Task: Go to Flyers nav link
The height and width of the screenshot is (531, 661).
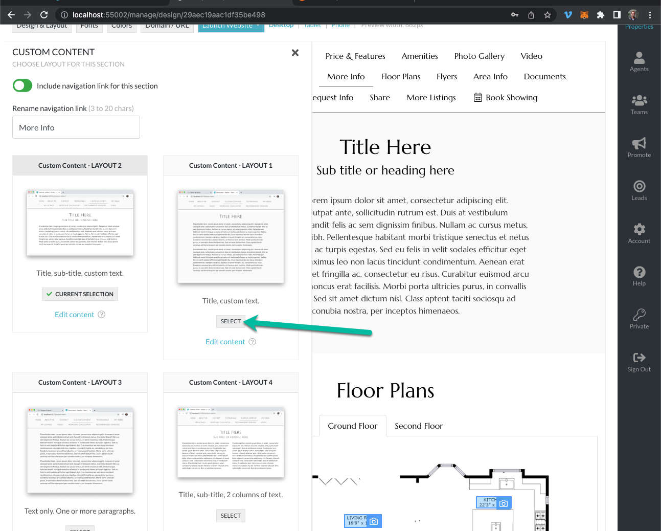Action: coord(447,77)
